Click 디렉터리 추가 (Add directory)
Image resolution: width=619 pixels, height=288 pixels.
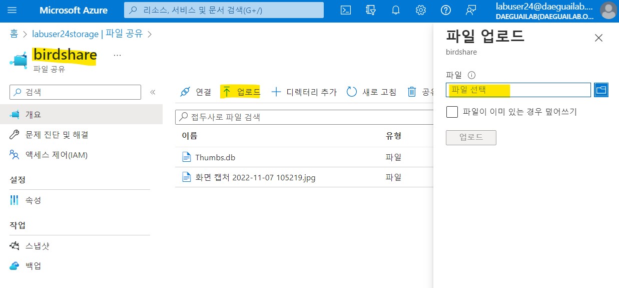click(x=304, y=92)
